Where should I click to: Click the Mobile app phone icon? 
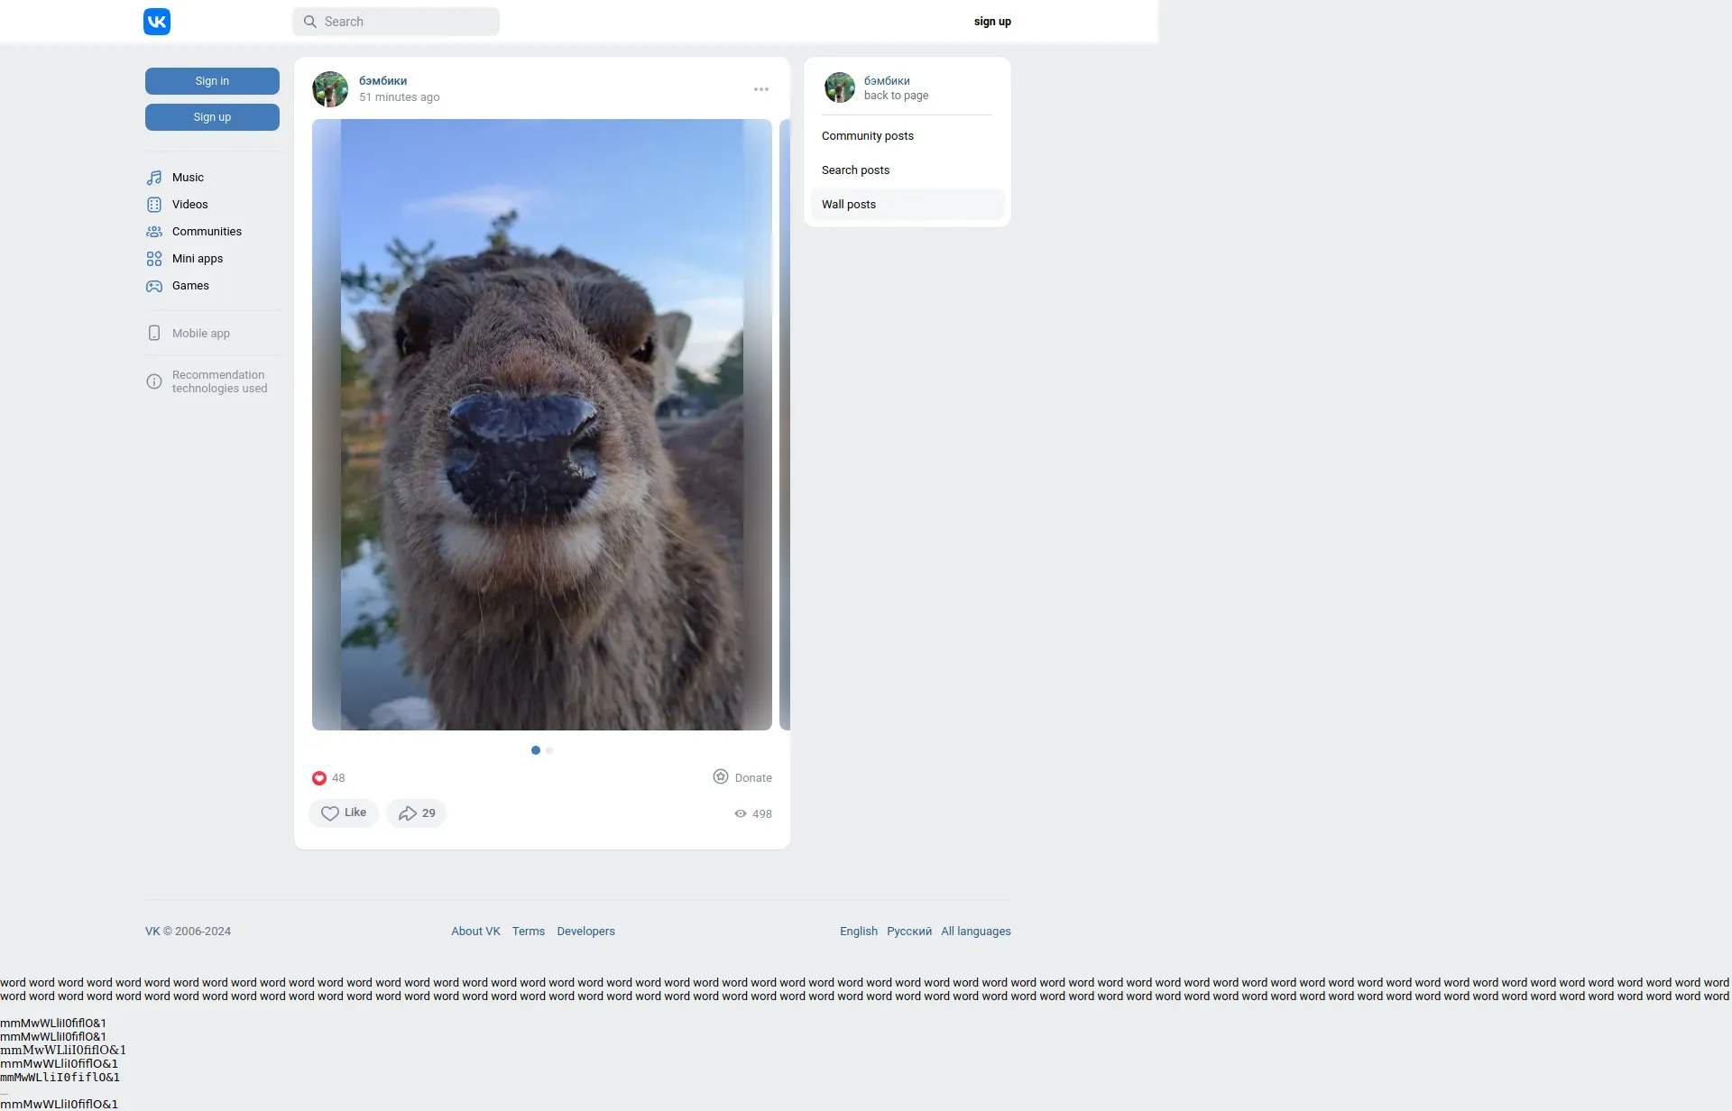coord(154,334)
